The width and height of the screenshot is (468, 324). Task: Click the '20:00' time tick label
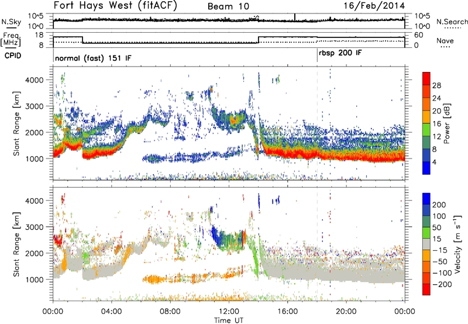[346, 312]
